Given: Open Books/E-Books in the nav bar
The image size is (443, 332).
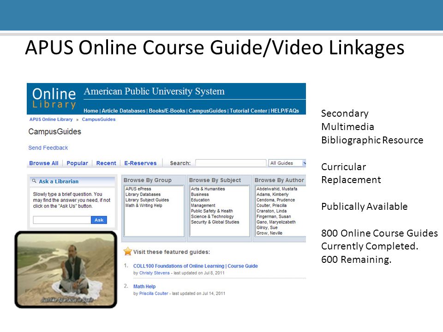Looking at the screenshot, I should (x=167, y=111).
